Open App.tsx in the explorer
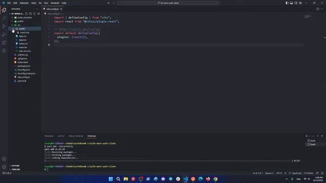Screen dimensions: 326x183 tap(22, 40)
